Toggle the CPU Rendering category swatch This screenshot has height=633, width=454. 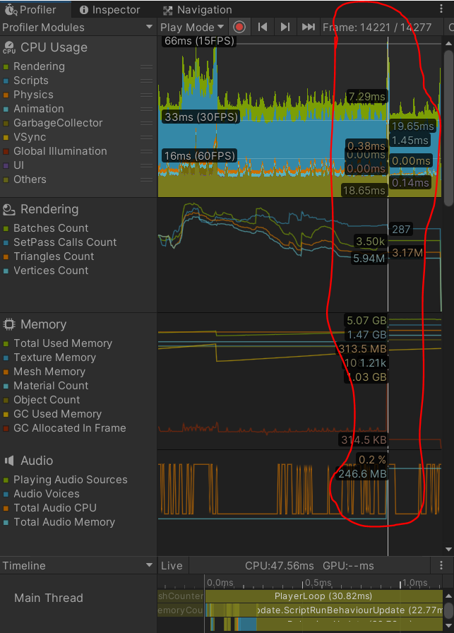point(6,66)
